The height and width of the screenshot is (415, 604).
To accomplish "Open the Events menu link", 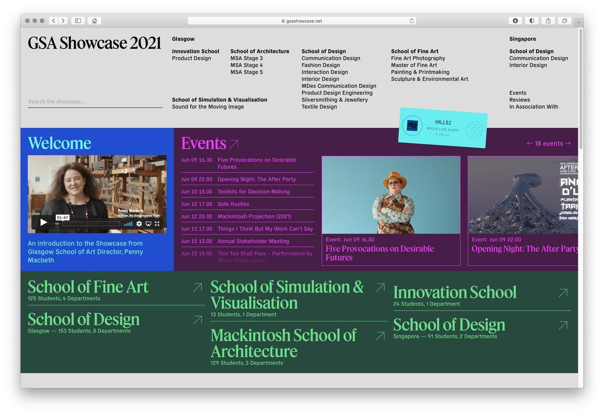I will [x=518, y=93].
